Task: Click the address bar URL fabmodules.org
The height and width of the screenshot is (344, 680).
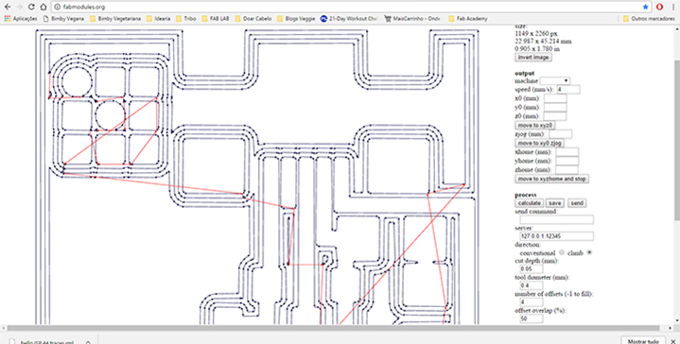Action: 84,7
